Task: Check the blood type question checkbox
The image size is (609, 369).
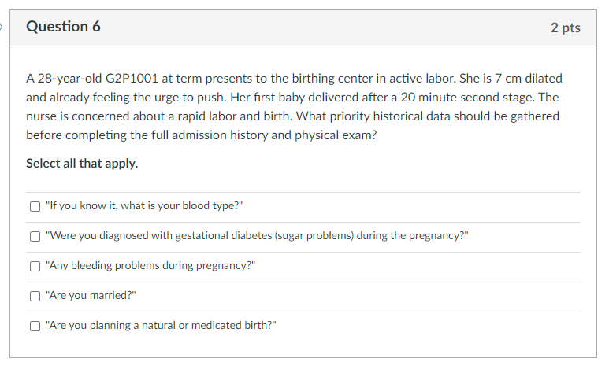Action: coord(35,206)
